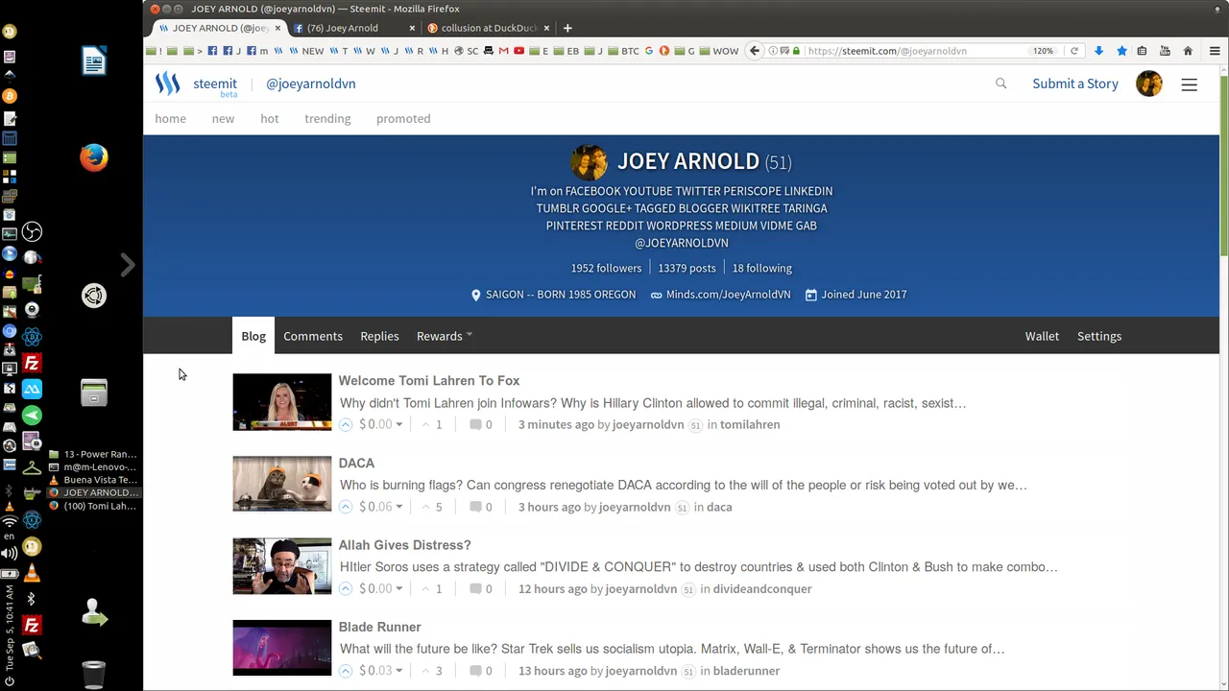This screenshot has height=691, width=1229.
Task: Open the Allah Gives Distress? post thumbnail
Action: point(282,566)
